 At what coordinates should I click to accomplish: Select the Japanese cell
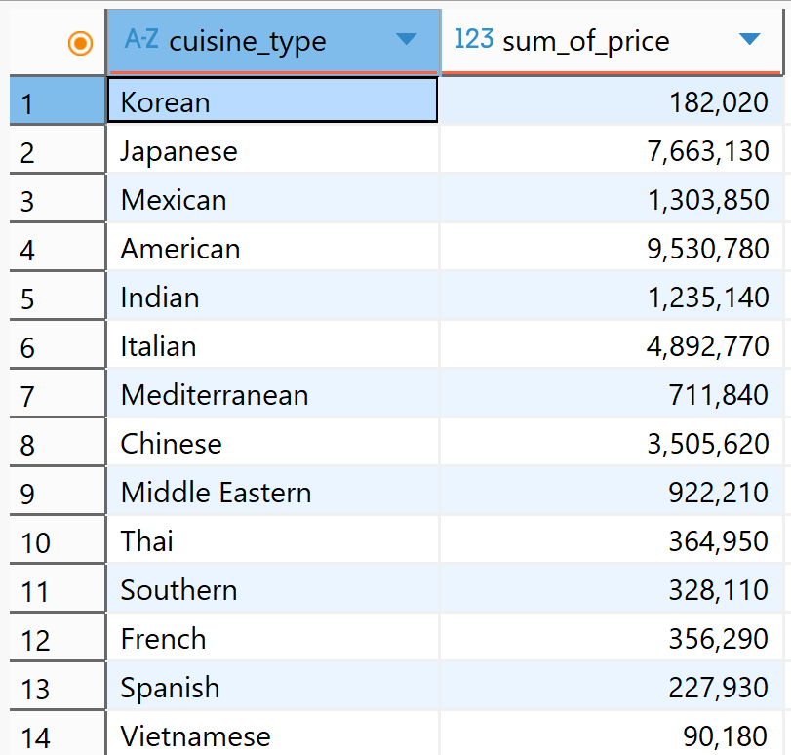272,149
